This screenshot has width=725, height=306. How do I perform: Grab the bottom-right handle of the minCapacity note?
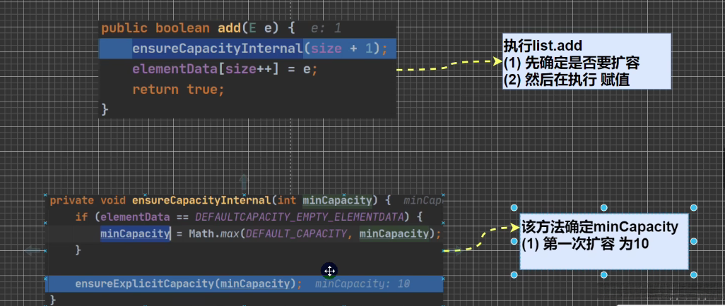coord(694,275)
